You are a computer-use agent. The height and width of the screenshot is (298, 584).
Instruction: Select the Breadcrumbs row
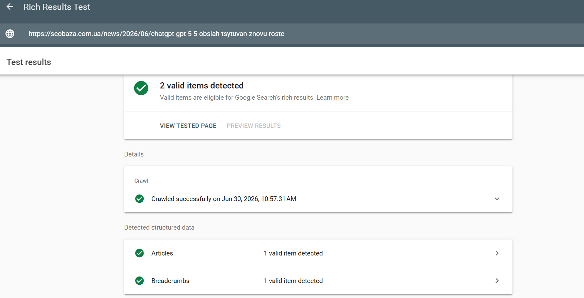[318, 281]
